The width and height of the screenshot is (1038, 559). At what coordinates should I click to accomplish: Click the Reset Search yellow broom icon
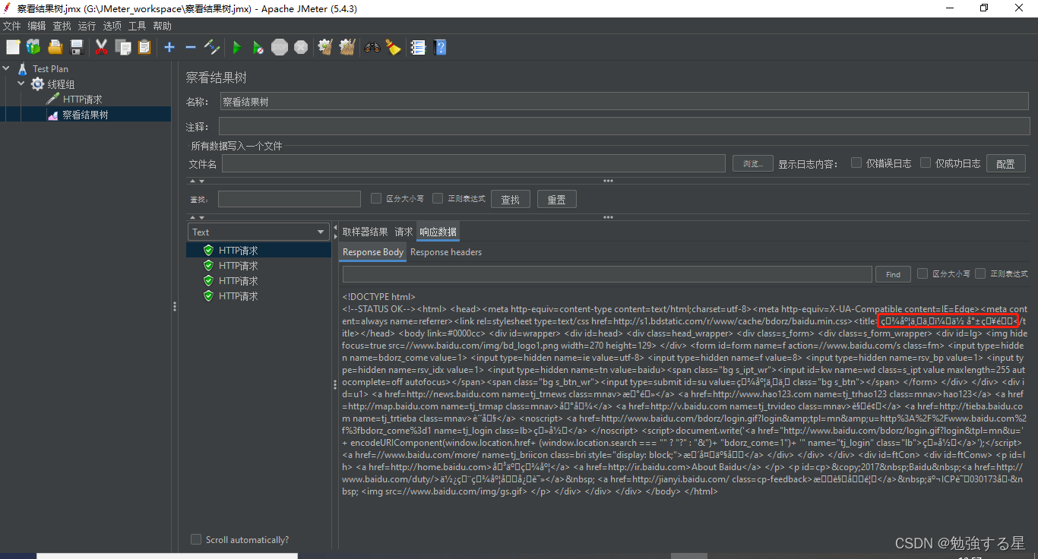point(393,47)
